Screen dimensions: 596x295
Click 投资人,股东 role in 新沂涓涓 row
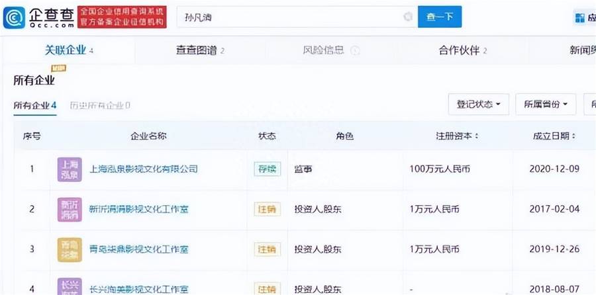point(318,209)
